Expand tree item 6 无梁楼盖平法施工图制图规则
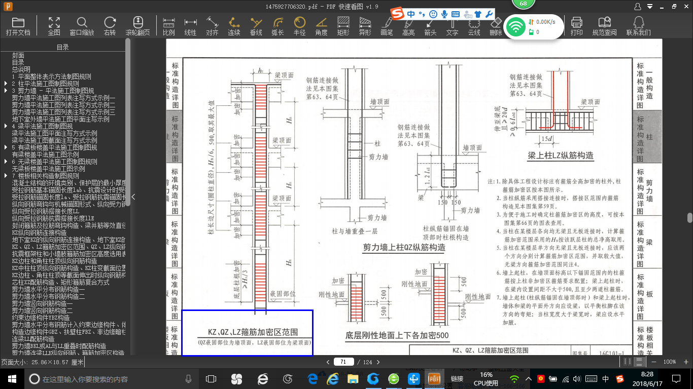Screen dimensions: 693x389 coord(7,162)
